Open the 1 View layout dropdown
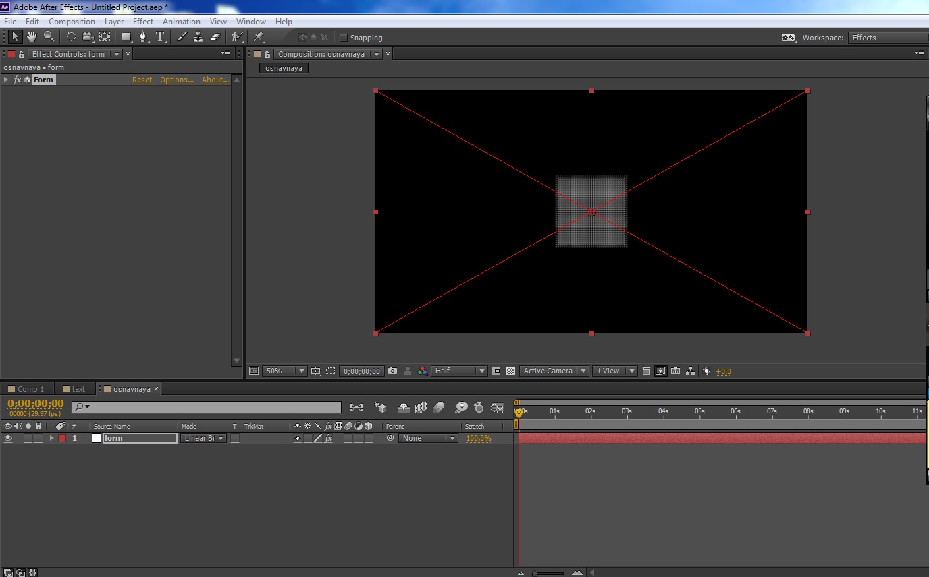929x577 pixels. [615, 371]
